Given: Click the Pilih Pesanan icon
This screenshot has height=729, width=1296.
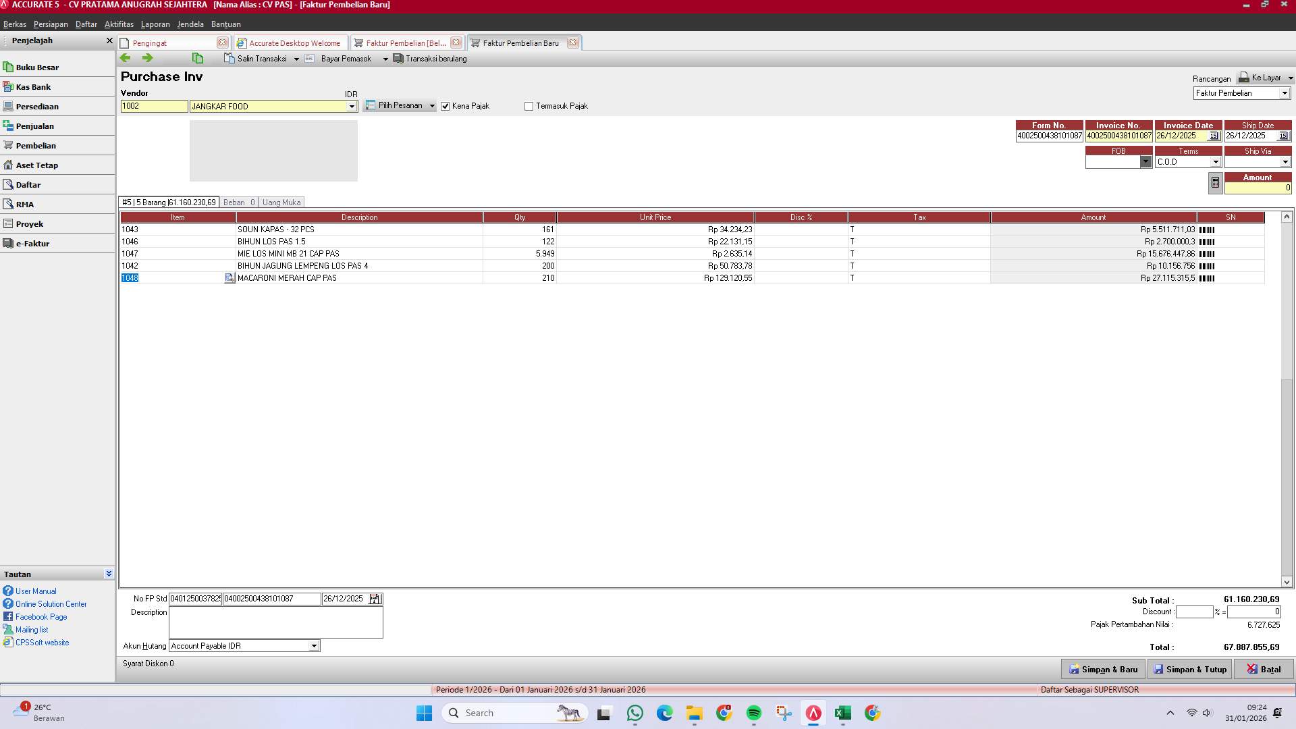Looking at the screenshot, I should (x=370, y=105).
